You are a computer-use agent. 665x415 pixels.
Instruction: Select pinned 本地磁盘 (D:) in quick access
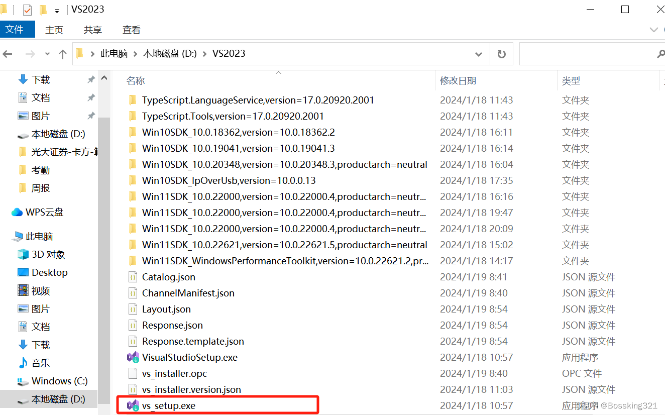pyautogui.click(x=58, y=134)
